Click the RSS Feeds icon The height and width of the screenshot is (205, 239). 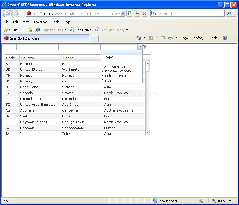[151, 38]
